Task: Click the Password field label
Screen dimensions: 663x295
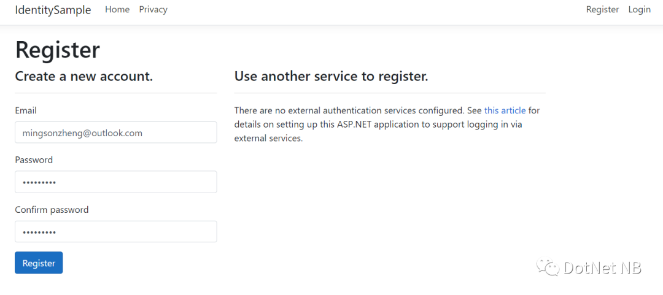Action: click(x=34, y=159)
